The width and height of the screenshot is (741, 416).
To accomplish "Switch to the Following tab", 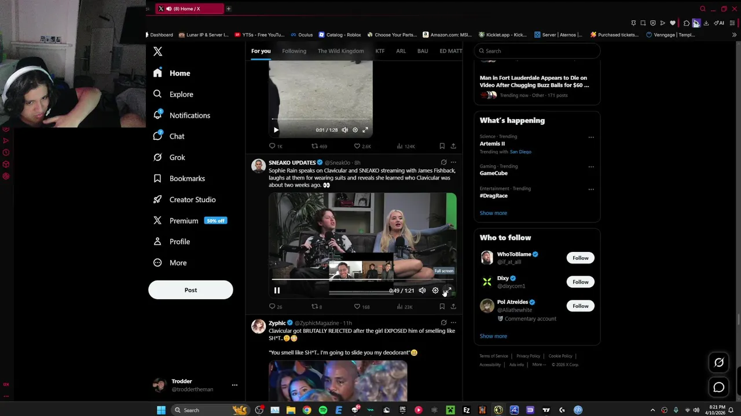I will point(294,51).
